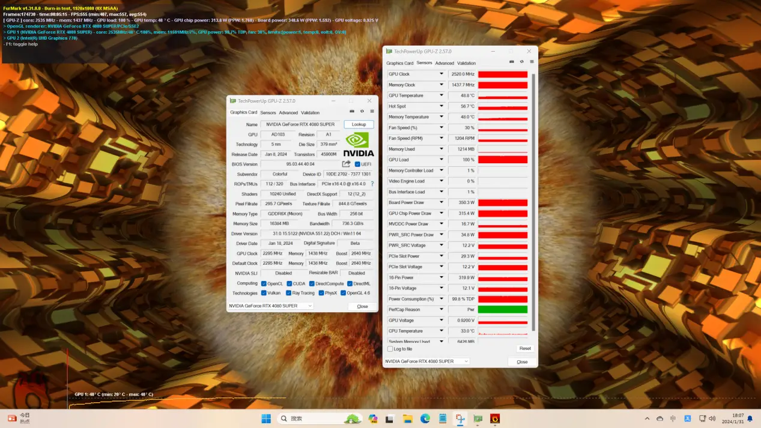
Task: Open the hamburger menu in Graphics Card window
Action: [x=372, y=111]
